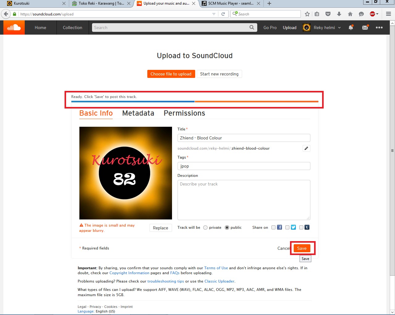The image size is (395, 315).
Task: Click the Kurotsuki 82 artwork thumbnail
Action: 126,173
